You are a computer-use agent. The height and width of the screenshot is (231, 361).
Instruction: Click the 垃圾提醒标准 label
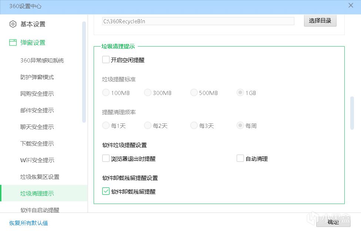[x=119, y=79]
